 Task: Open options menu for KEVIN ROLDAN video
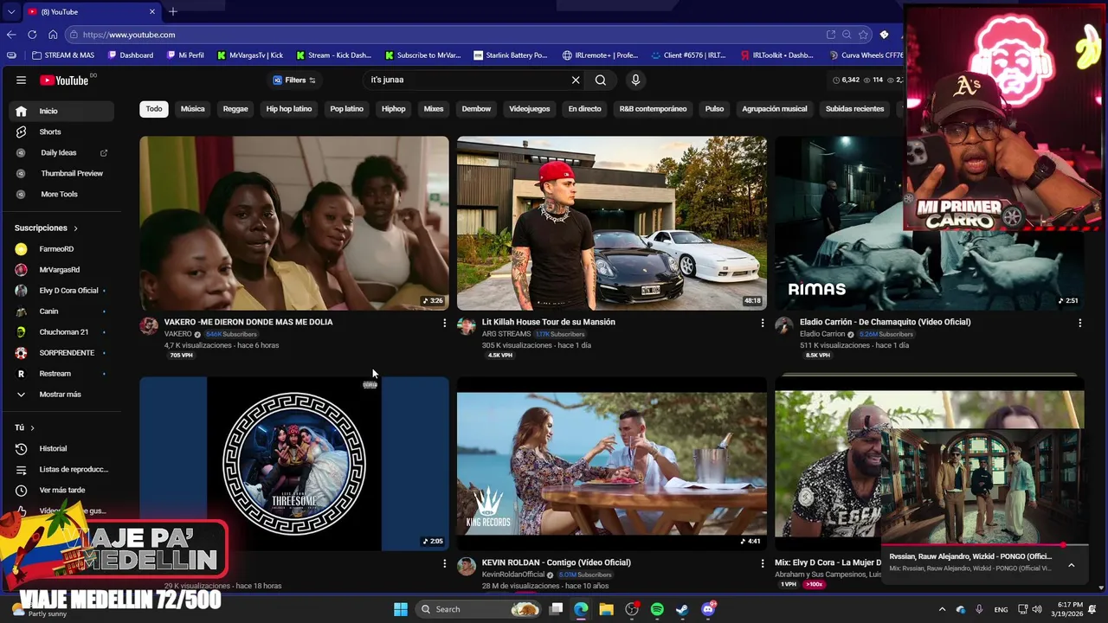pyautogui.click(x=763, y=563)
